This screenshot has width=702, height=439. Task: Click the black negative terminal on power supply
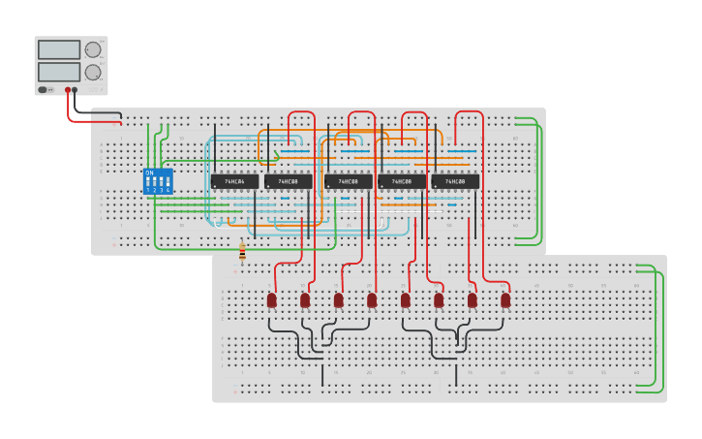click(x=75, y=90)
